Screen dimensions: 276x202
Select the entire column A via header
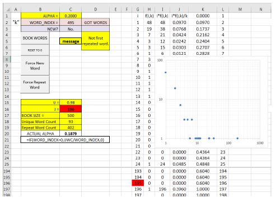[16, 9]
